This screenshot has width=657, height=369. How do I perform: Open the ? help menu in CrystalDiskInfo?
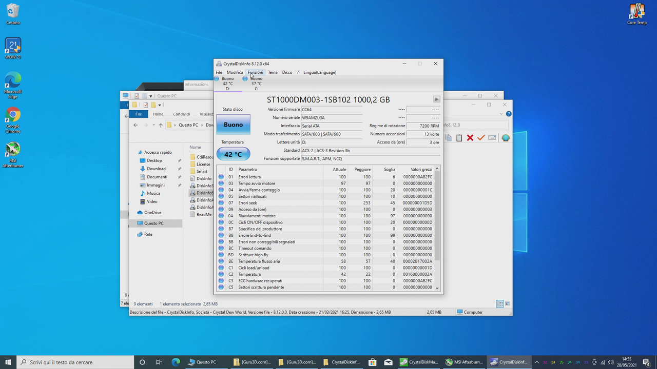click(298, 72)
